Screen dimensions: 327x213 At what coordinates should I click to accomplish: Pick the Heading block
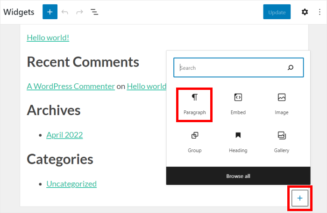click(x=238, y=142)
